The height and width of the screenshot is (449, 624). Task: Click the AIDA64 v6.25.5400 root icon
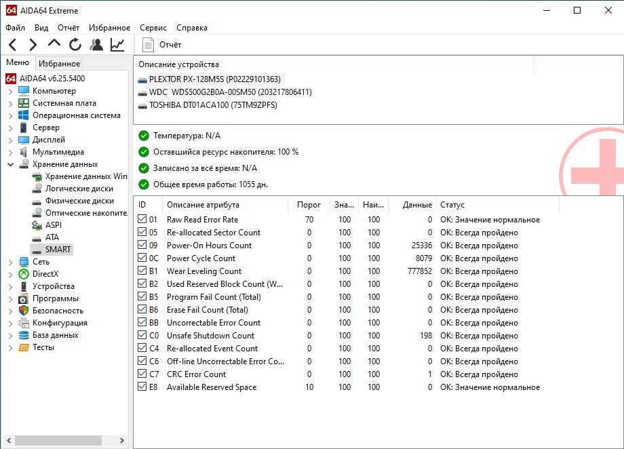(11, 79)
